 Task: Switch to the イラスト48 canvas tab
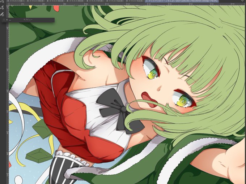(x=35, y=1)
